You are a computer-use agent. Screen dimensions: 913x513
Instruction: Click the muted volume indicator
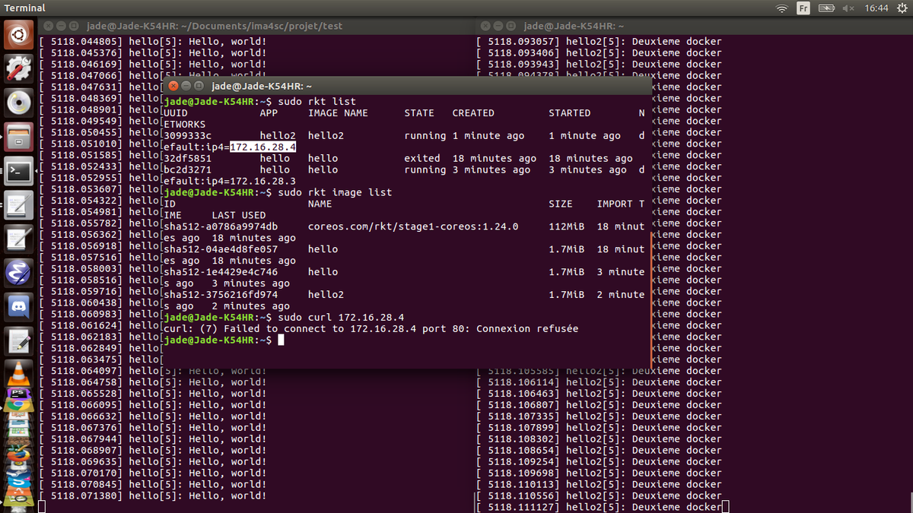[x=848, y=8]
